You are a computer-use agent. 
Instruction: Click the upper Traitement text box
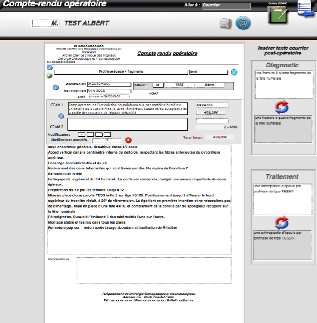pyautogui.click(x=282, y=199)
